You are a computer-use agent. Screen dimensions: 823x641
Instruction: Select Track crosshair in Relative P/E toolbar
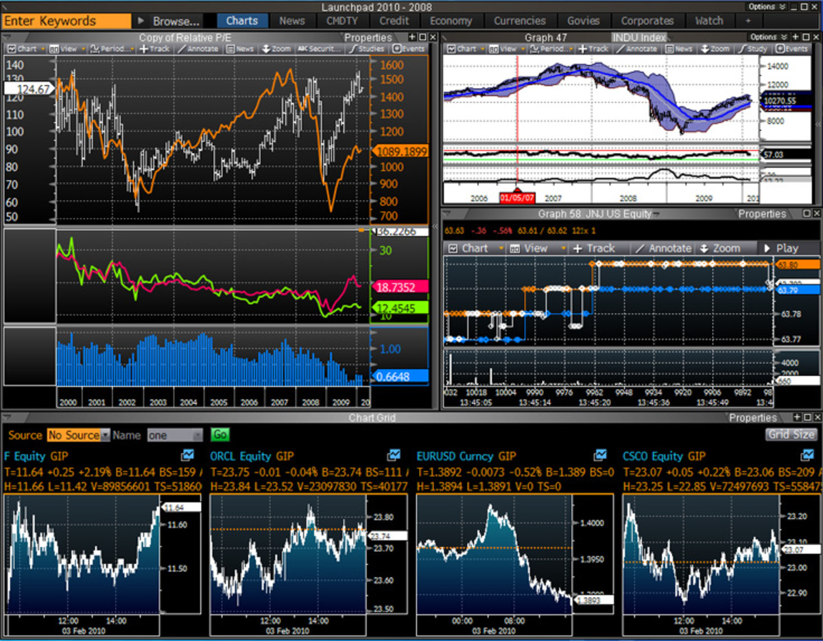click(x=154, y=49)
